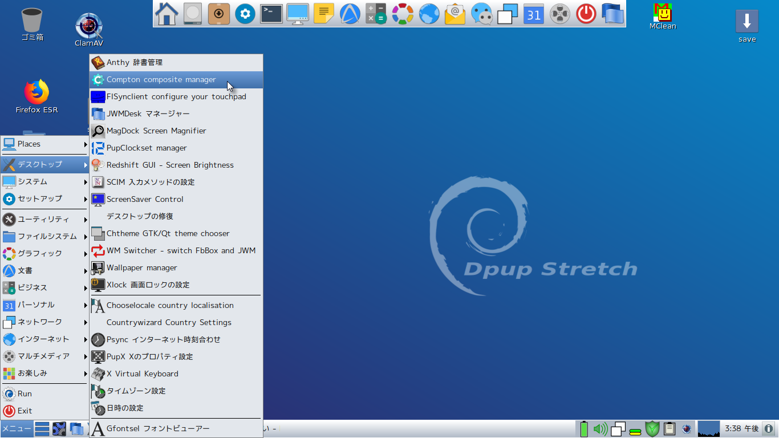Click the disk drive icon in the dock

click(193, 14)
